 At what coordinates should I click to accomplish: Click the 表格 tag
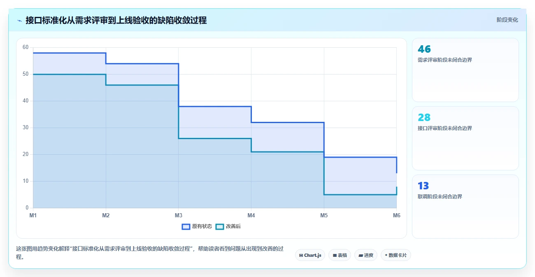coord(340,255)
